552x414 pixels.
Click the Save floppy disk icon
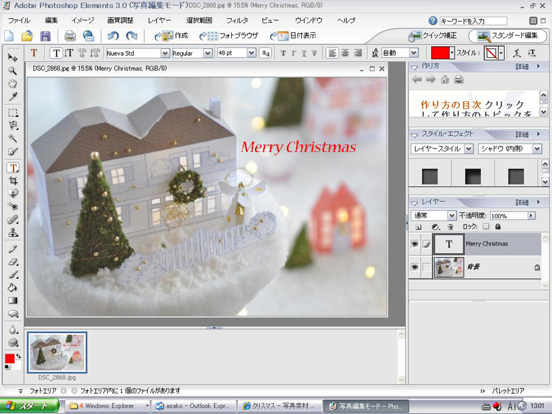coord(45,36)
